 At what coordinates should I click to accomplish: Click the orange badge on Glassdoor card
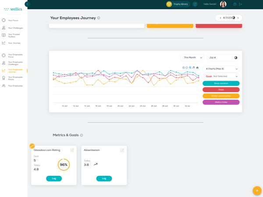tap(32, 146)
